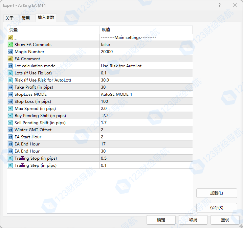The width and height of the screenshot is (243, 228).
Task: Click the icon beside EA End Hour valued 30
Action: click(10, 151)
